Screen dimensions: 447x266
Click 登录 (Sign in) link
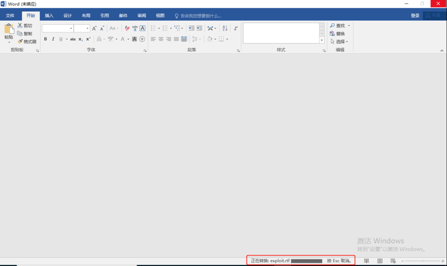point(415,16)
